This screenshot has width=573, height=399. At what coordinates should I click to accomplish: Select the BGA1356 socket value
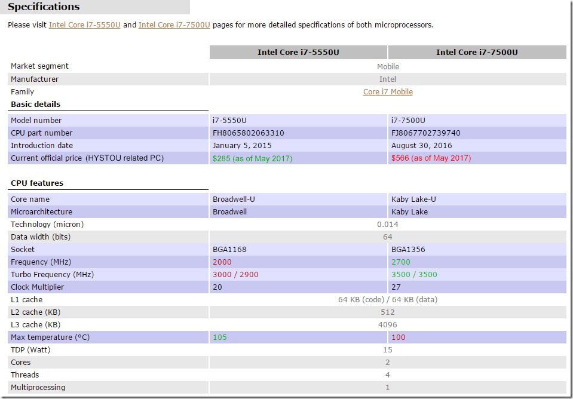[x=408, y=249]
